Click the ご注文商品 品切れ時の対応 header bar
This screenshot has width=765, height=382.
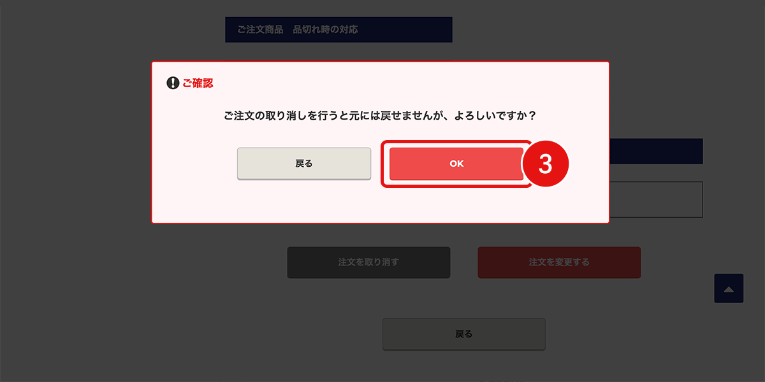coord(339,30)
